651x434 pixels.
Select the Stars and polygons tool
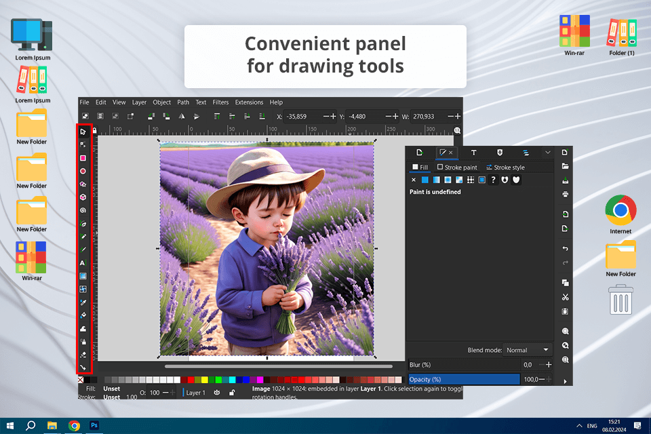[x=83, y=184]
